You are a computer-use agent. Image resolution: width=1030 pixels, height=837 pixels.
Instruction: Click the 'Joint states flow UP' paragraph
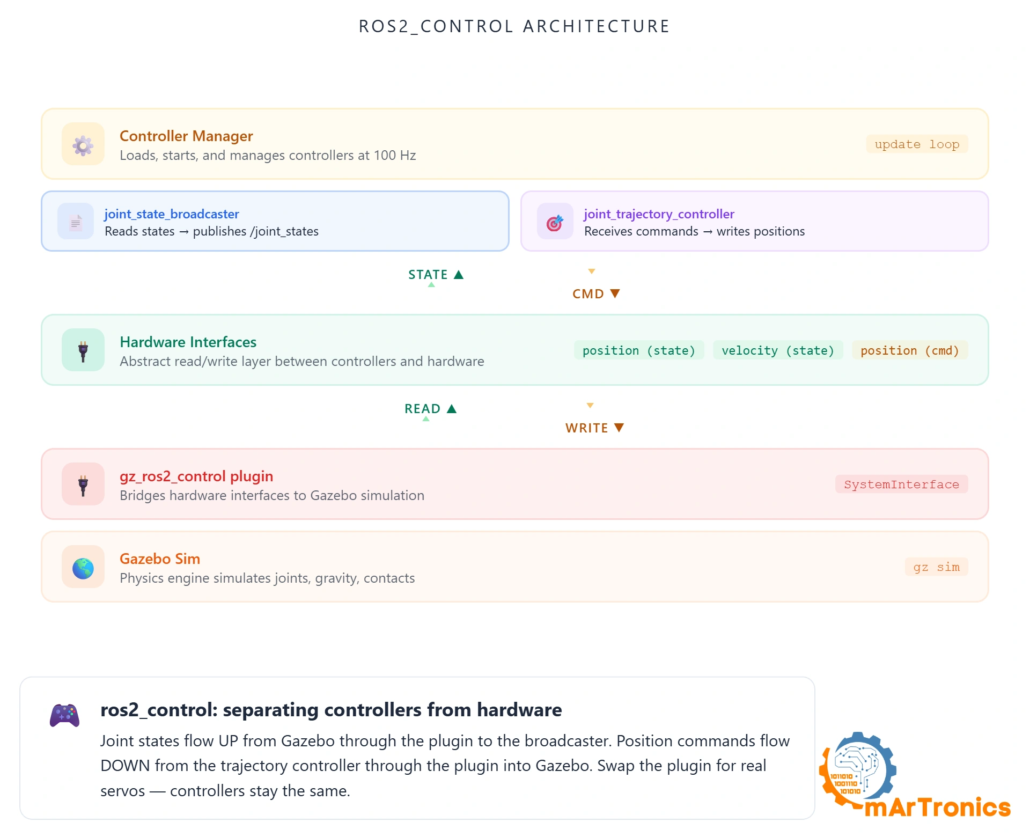point(445,766)
